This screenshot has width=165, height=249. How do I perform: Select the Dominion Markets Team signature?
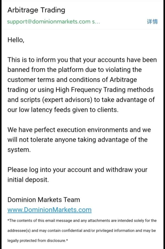(44, 200)
